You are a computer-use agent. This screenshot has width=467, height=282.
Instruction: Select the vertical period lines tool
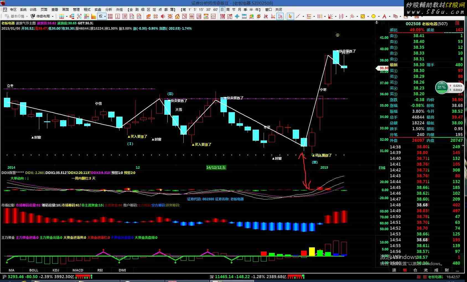point(320,16)
